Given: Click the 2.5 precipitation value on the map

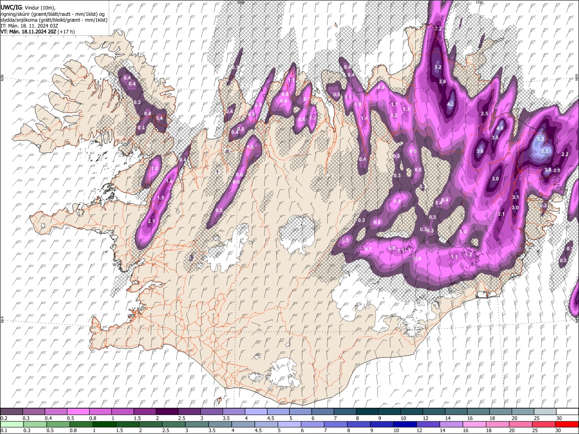Looking at the screenshot, I should 484,113.
